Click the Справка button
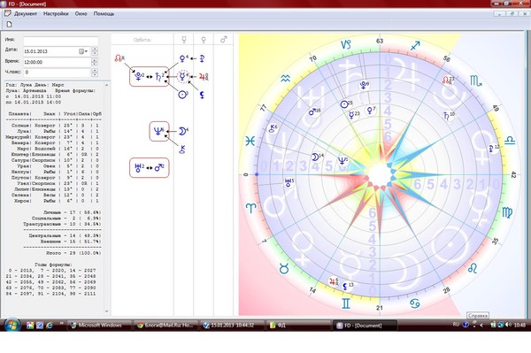531x353 pixels. tap(478, 316)
